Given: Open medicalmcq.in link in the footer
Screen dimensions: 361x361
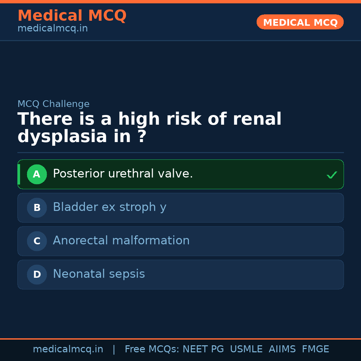Looking at the screenshot, I should (x=68, y=349).
